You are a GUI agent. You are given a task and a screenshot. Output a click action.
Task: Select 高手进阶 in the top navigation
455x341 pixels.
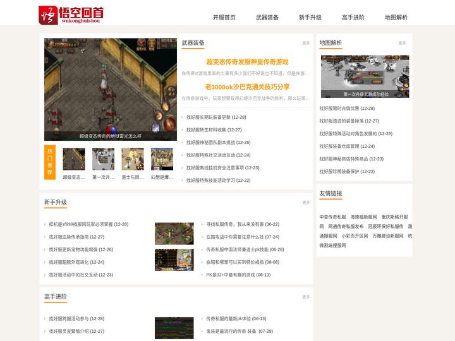point(353,18)
